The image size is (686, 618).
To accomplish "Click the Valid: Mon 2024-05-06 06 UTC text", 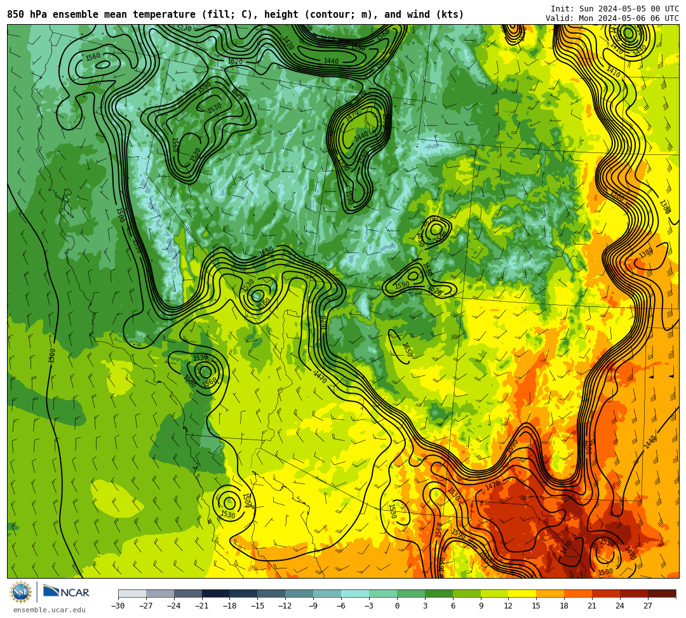I will pyautogui.click(x=612, y=18).
